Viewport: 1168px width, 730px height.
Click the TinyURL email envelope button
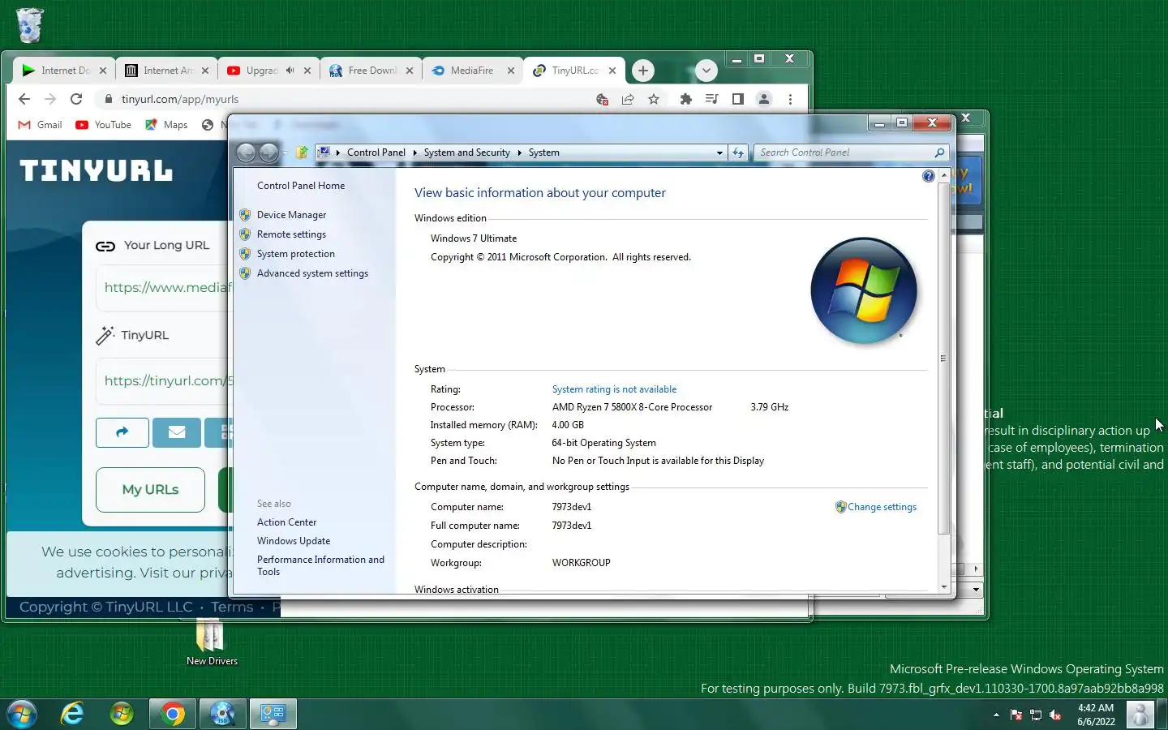click(x=177, y=432)
